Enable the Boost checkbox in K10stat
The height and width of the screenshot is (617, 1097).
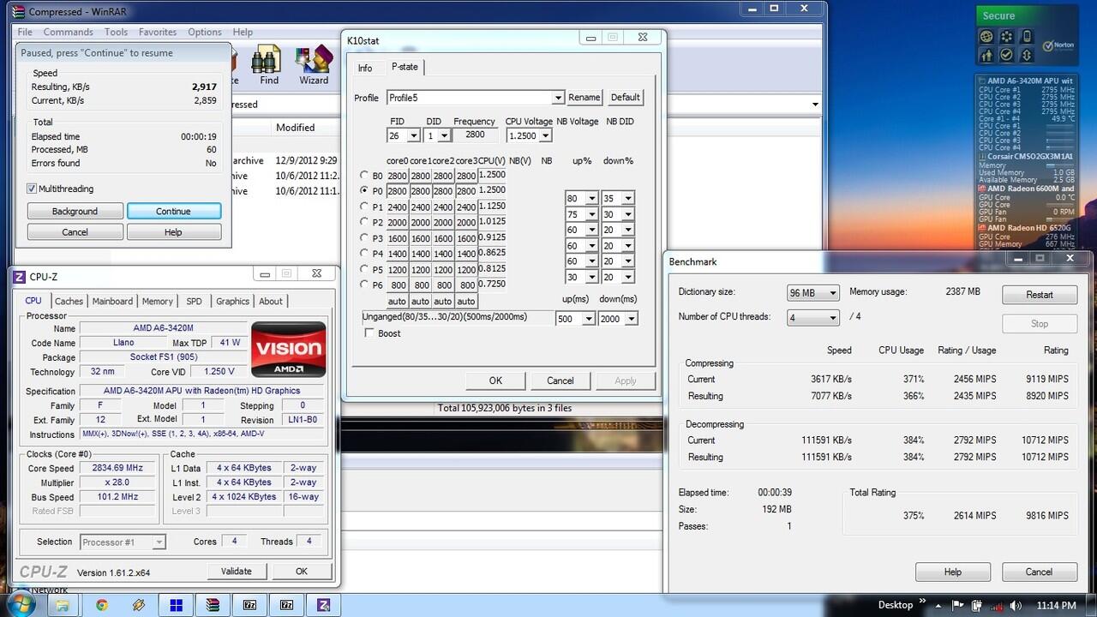click(x=369, y=333)
